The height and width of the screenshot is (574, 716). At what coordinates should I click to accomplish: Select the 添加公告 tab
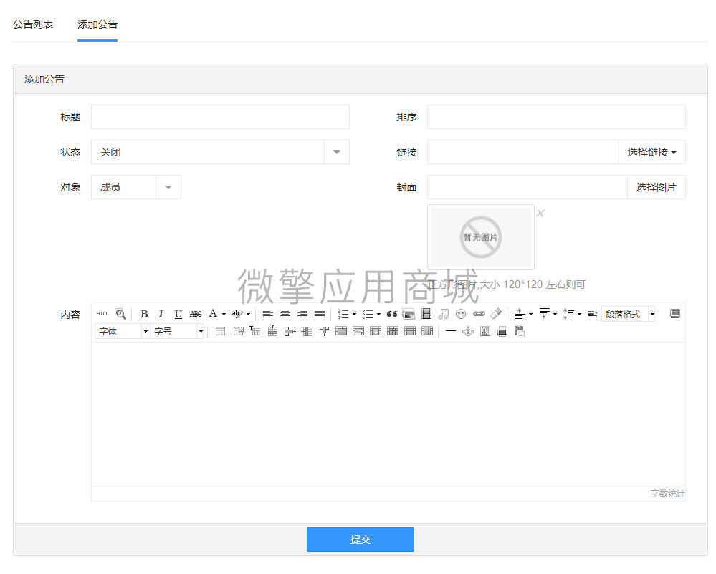pos(97,24)
